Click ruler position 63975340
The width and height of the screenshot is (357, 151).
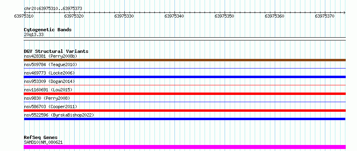coord(174,16)
